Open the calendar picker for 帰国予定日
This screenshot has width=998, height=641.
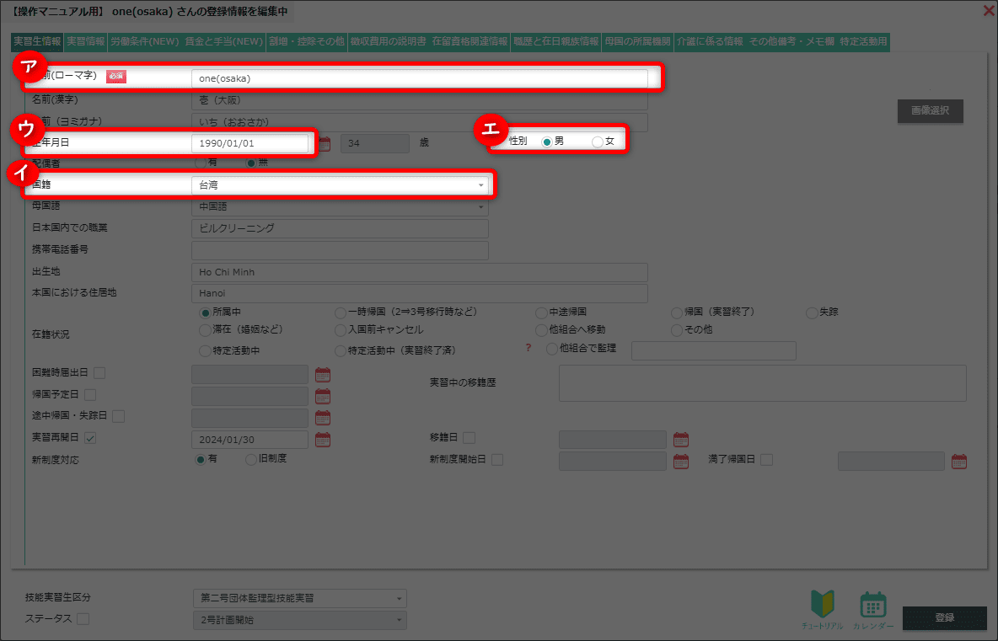[323, 396]
